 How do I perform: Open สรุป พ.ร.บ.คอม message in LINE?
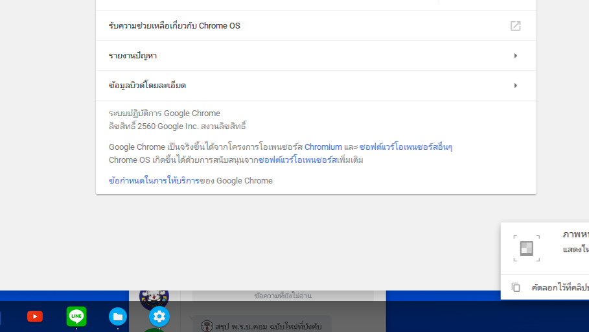268,326
